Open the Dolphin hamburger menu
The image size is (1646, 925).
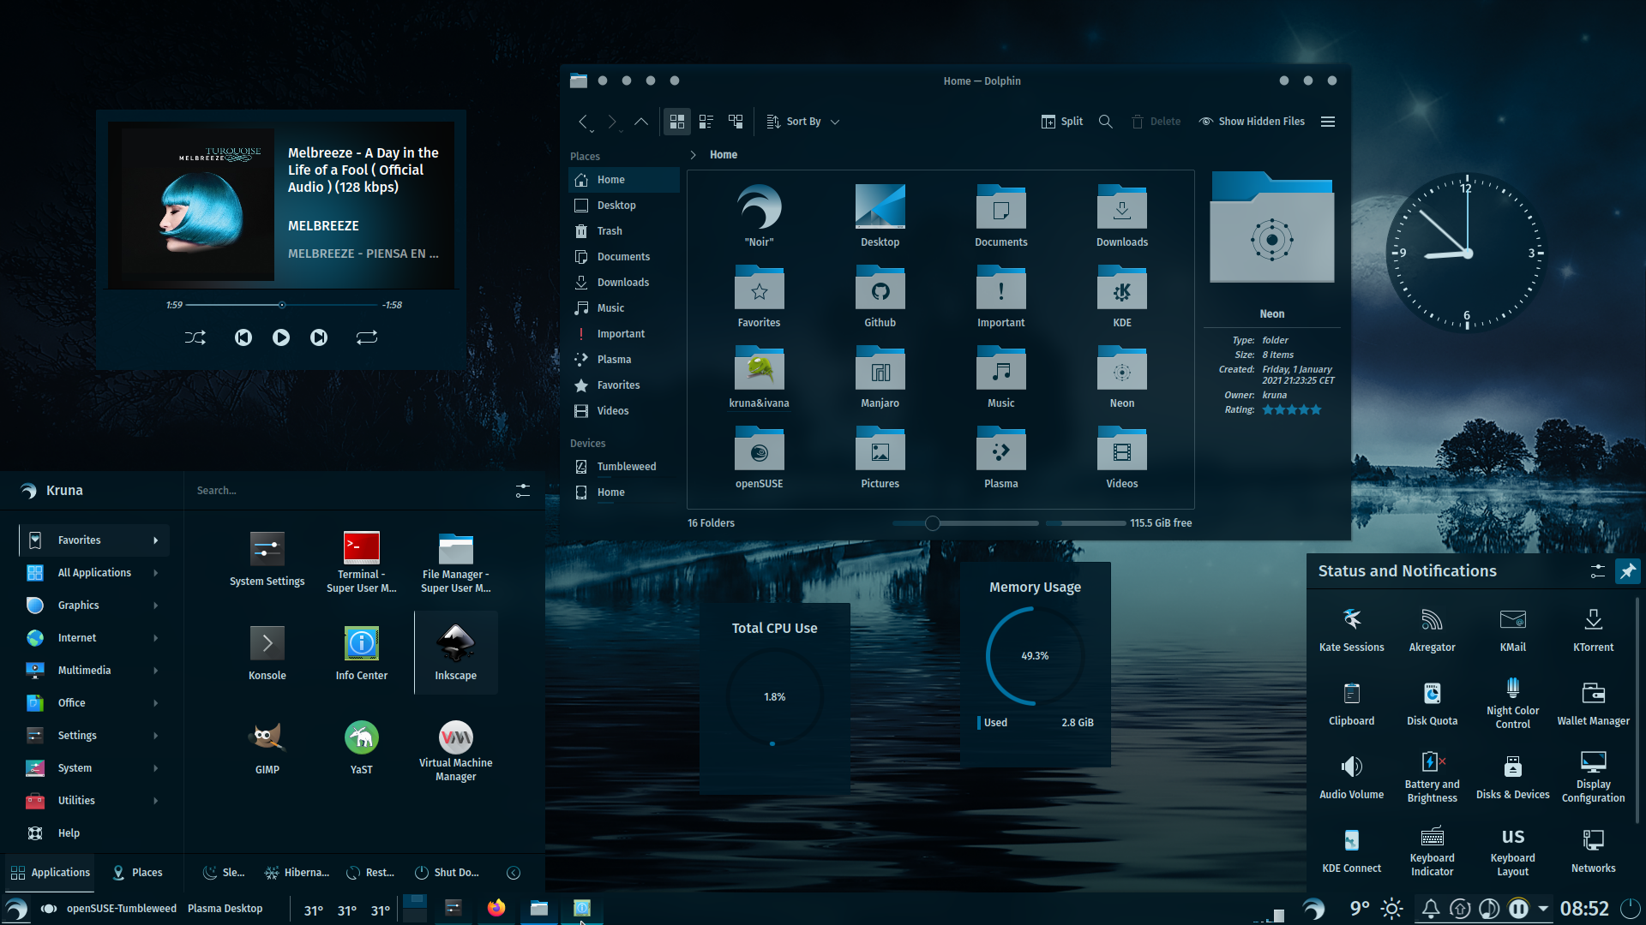(1327, 121)
